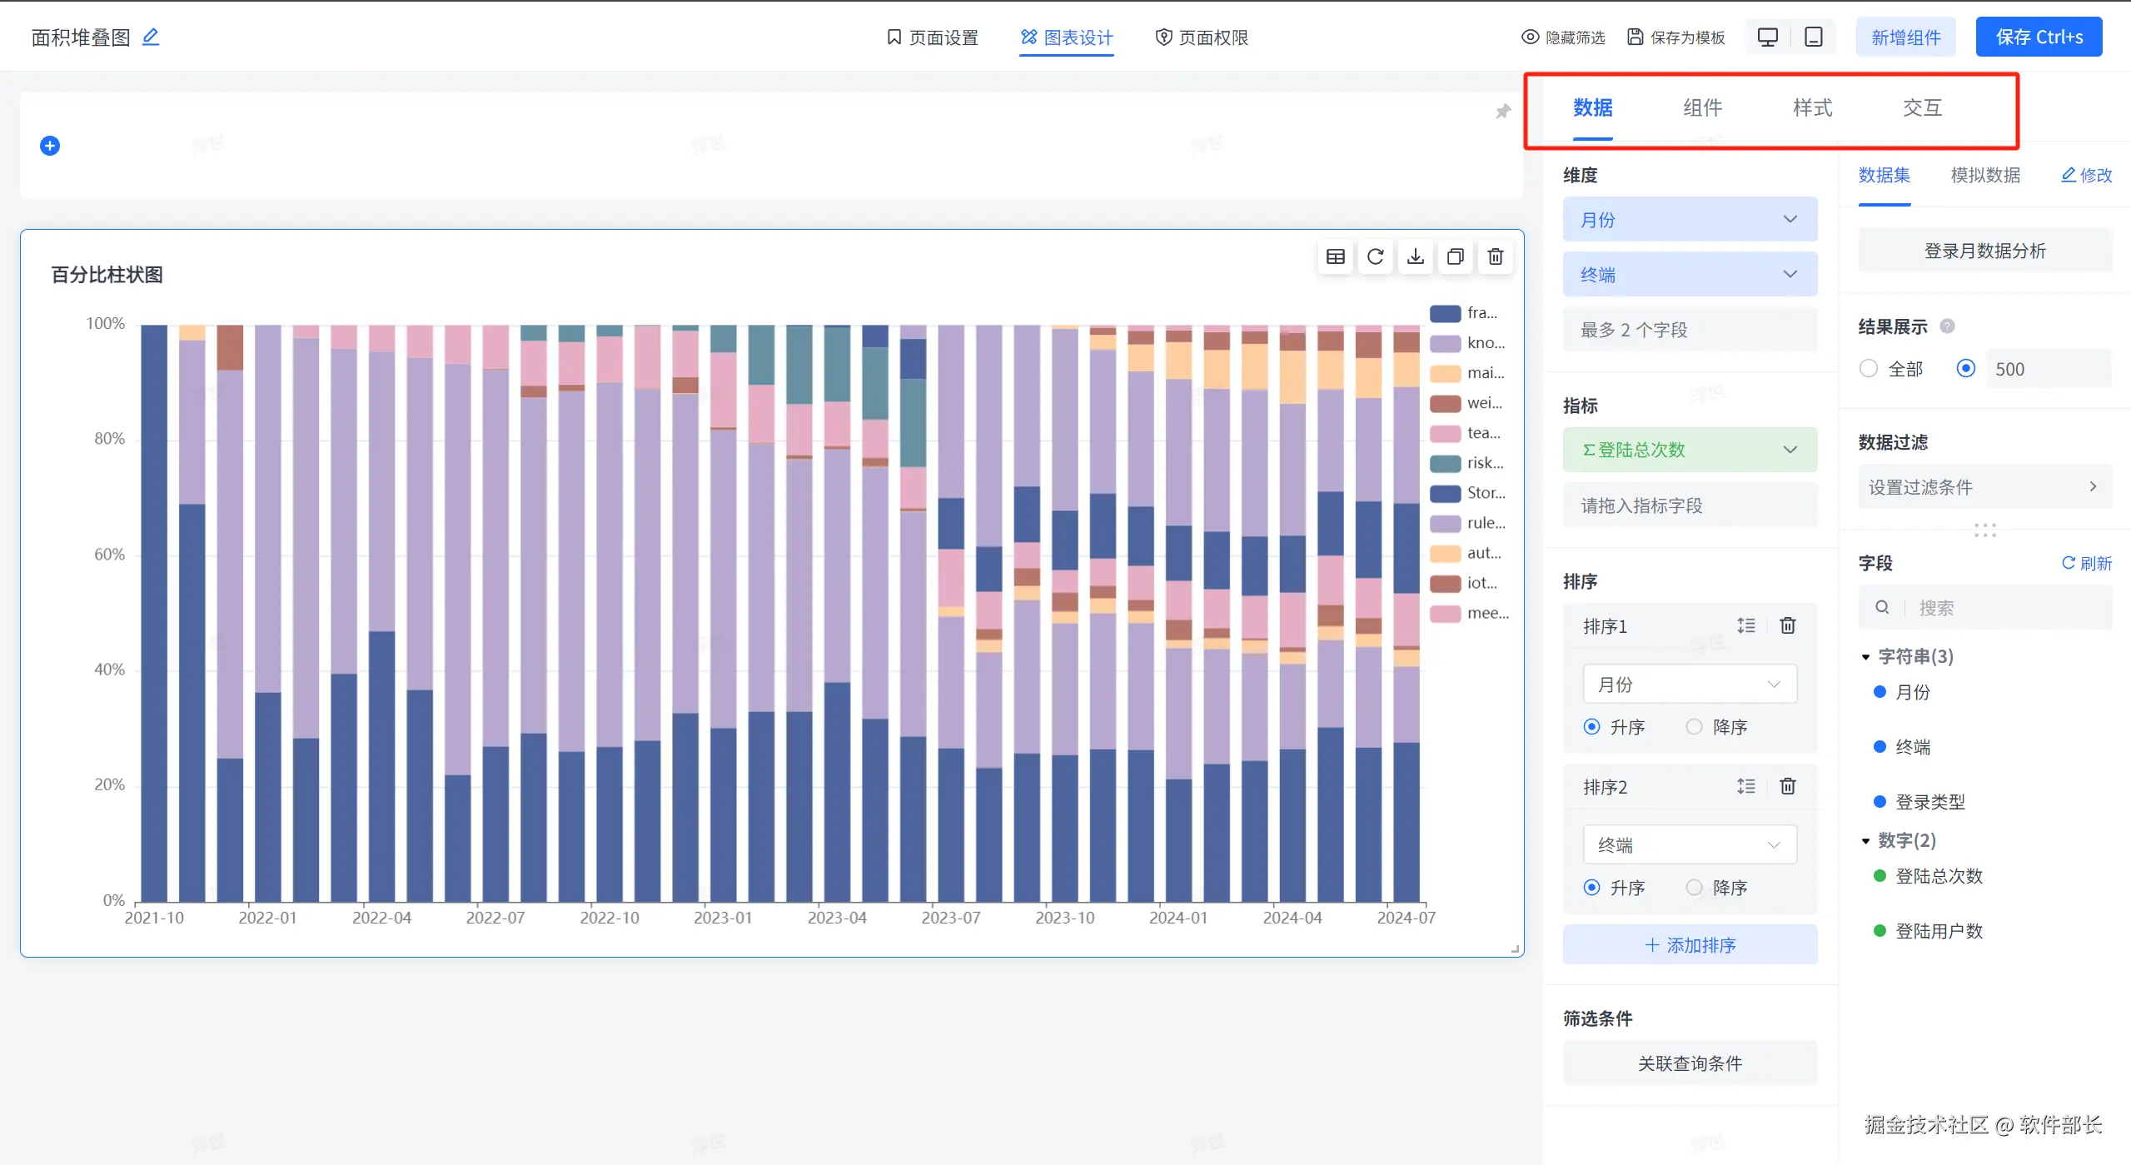The image size is (2131, 1165).
Task: Collapse the 字符串(3) field group
Action: click(x=1865, y=657)
